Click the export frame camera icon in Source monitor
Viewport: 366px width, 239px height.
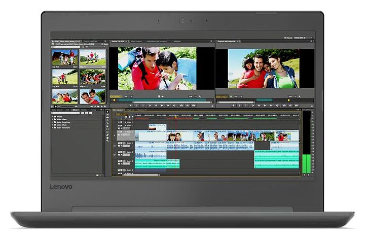coord(194,105)
